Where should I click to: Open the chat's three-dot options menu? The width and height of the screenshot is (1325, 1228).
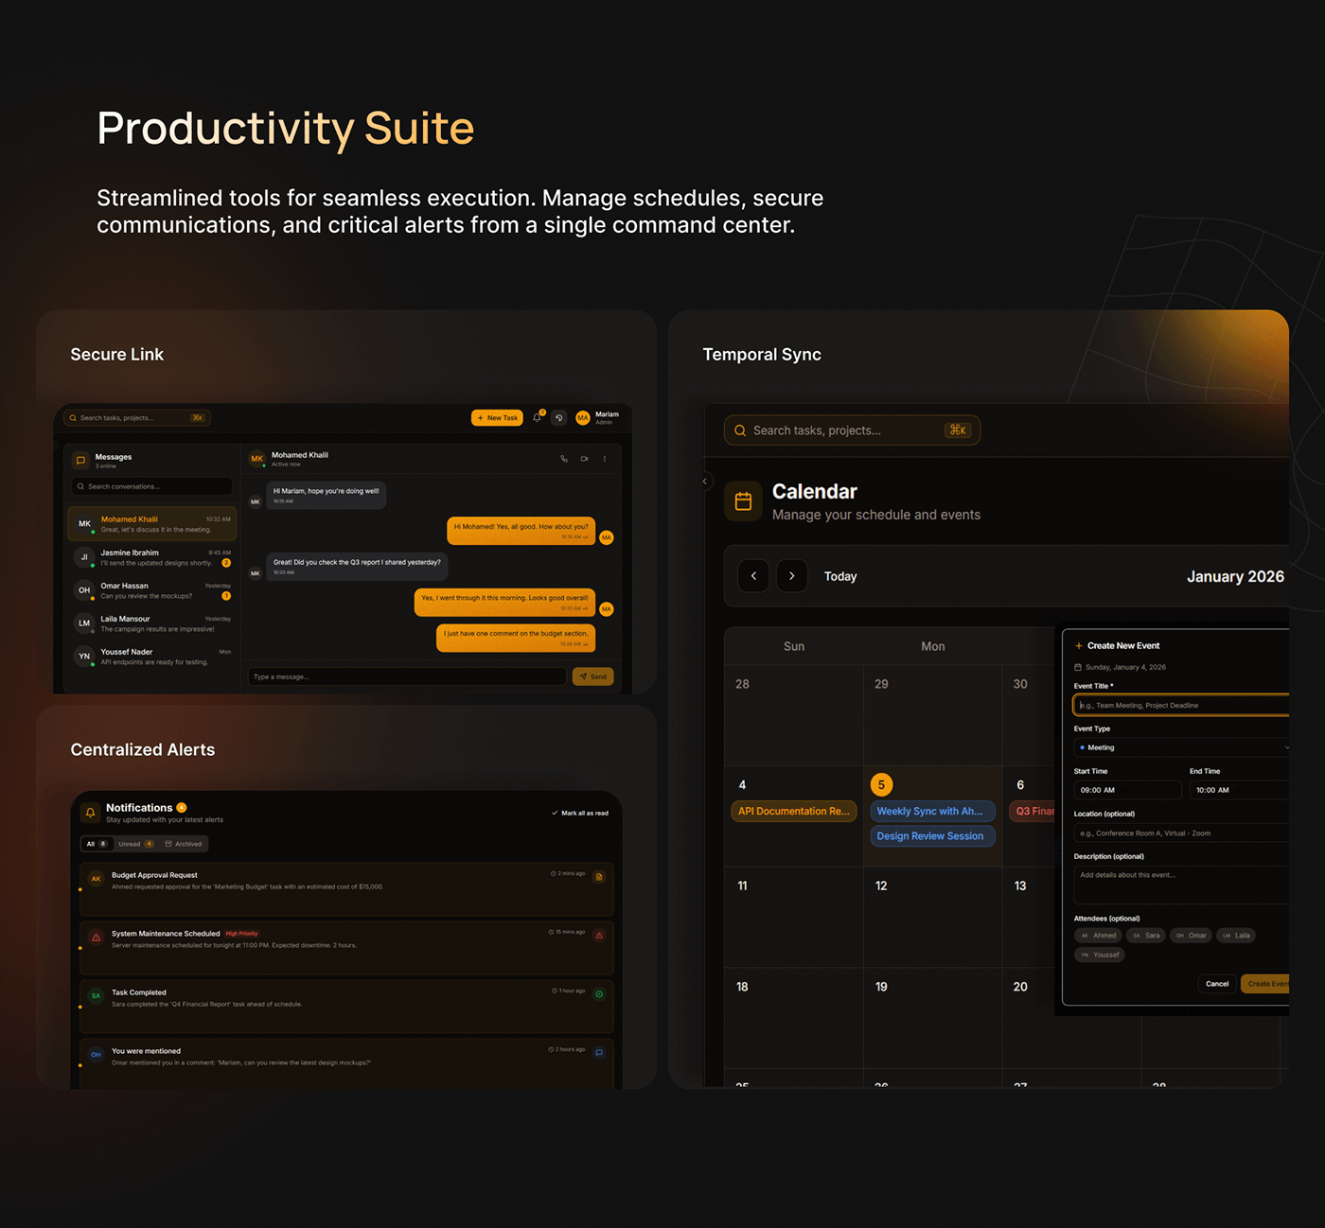(x=605, y=459)
